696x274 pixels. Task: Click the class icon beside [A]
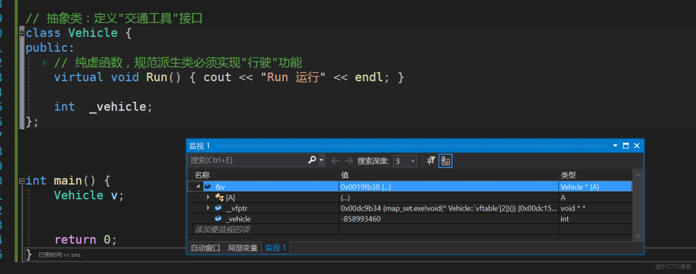(x=219, y=197)
